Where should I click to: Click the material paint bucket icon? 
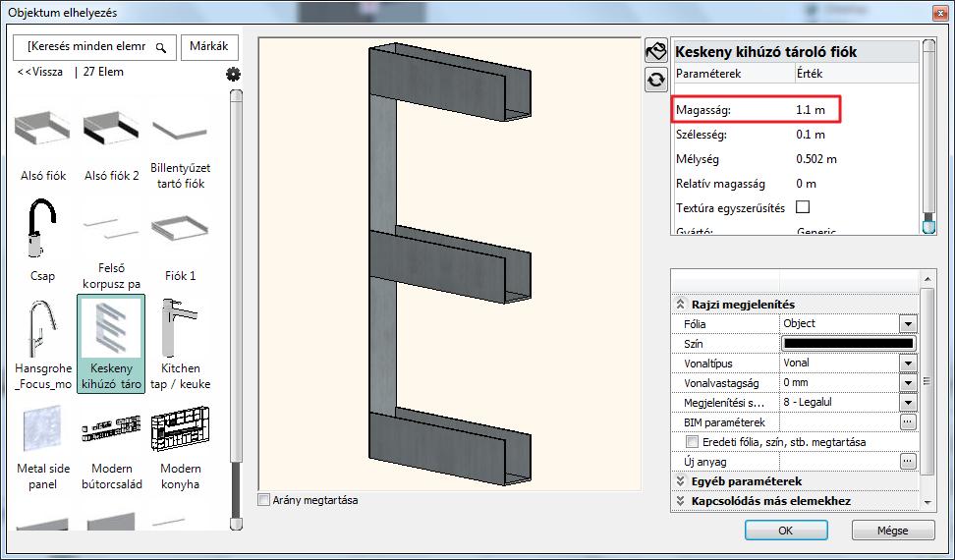click(656, 51)
